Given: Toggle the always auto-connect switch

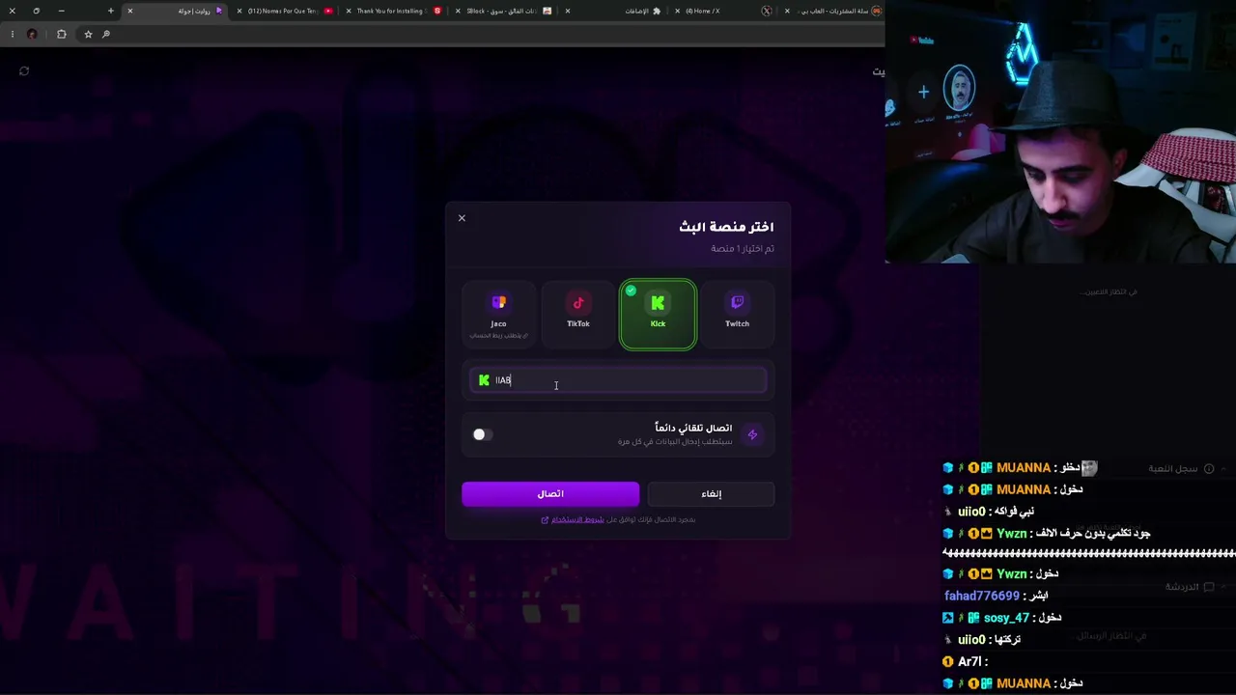Looking at the screenshot, I should pos(483,434).
